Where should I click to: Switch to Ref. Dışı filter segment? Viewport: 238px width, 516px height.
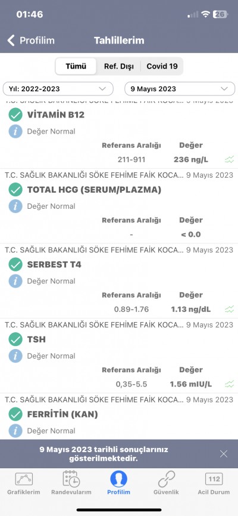119,66
